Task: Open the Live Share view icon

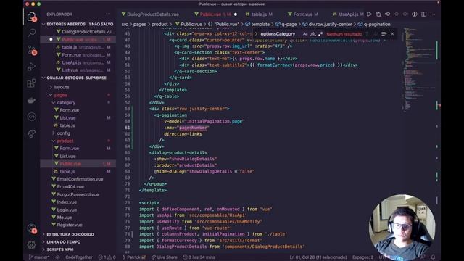Action: click(31, 133)
